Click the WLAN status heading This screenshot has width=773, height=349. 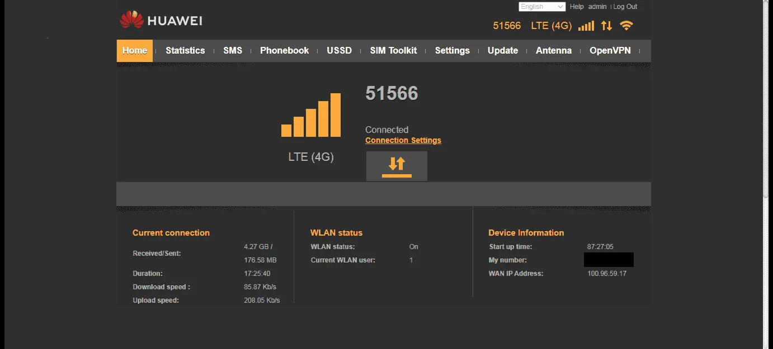(x=337, y=233)
